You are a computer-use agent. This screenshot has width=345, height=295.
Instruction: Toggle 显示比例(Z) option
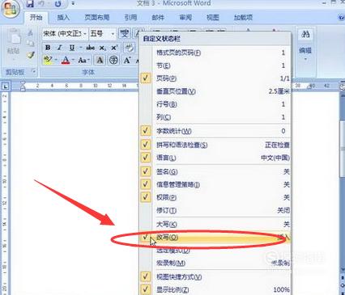[215, 289]
